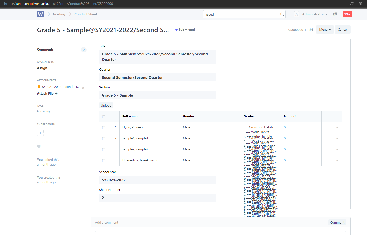Click the print icon

pos(311,30)
